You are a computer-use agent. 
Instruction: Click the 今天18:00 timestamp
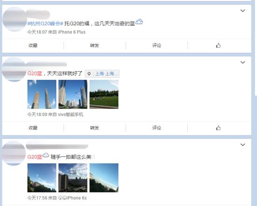[37, 114]
